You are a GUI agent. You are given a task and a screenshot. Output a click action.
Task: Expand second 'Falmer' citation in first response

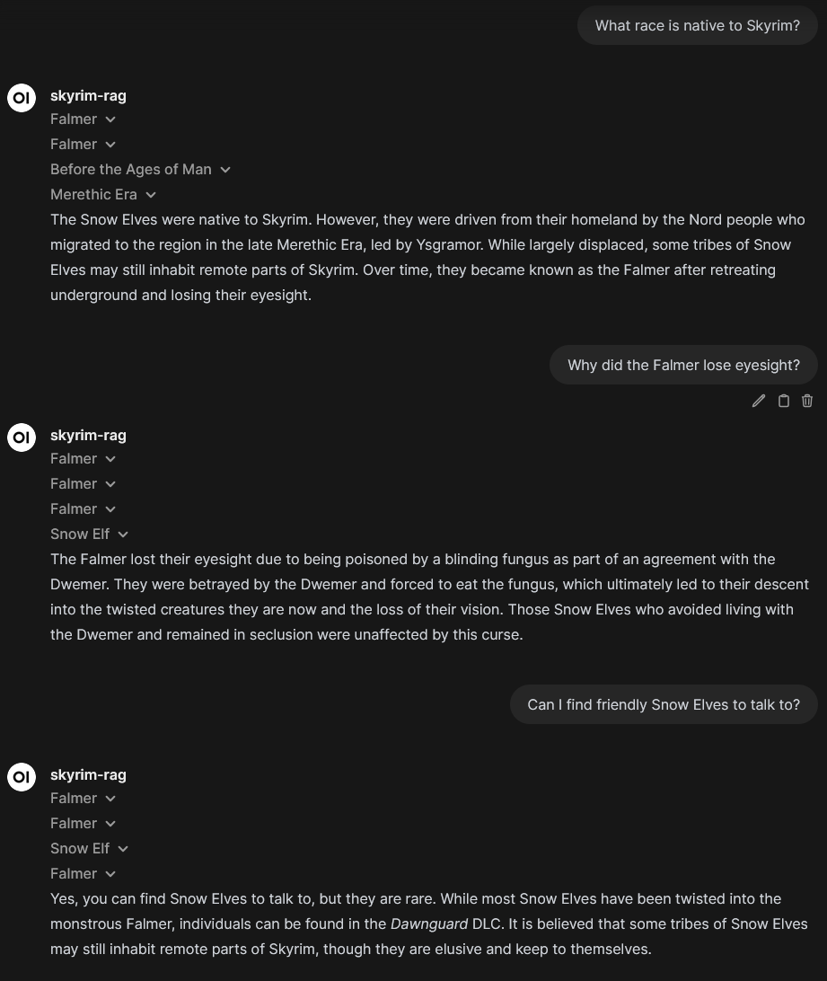tap(84, 145)
